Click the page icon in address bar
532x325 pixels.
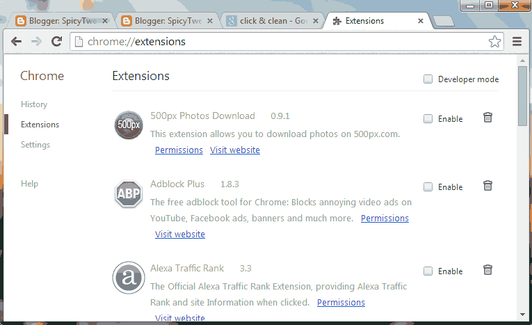click(x=79, y=42)
